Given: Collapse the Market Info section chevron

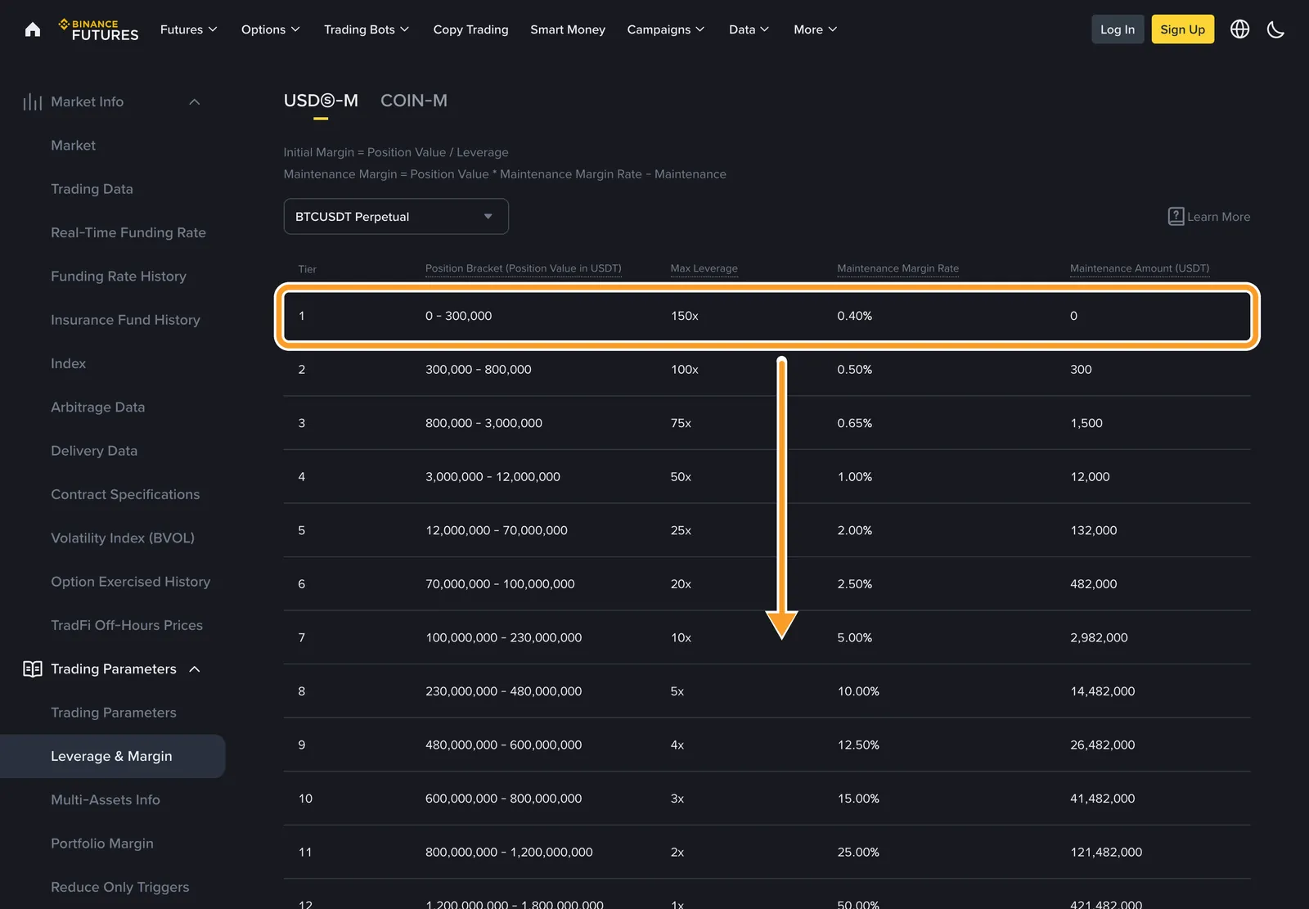Looking at the screenshot, I should click(195, 101).
